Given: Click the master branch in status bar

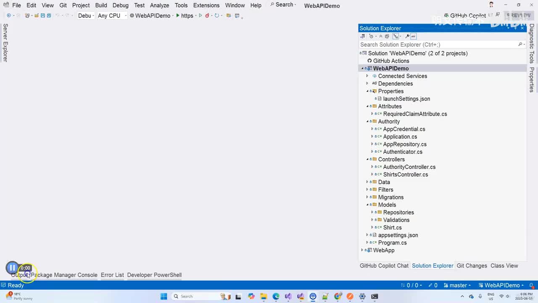Looking at the screenshot, I should click(457, 285).
